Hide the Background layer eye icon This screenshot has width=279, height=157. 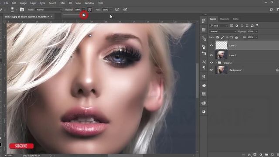coord(211,70)
